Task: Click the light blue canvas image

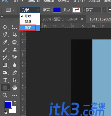Action: pyautogui.click(x=102, y=78)
